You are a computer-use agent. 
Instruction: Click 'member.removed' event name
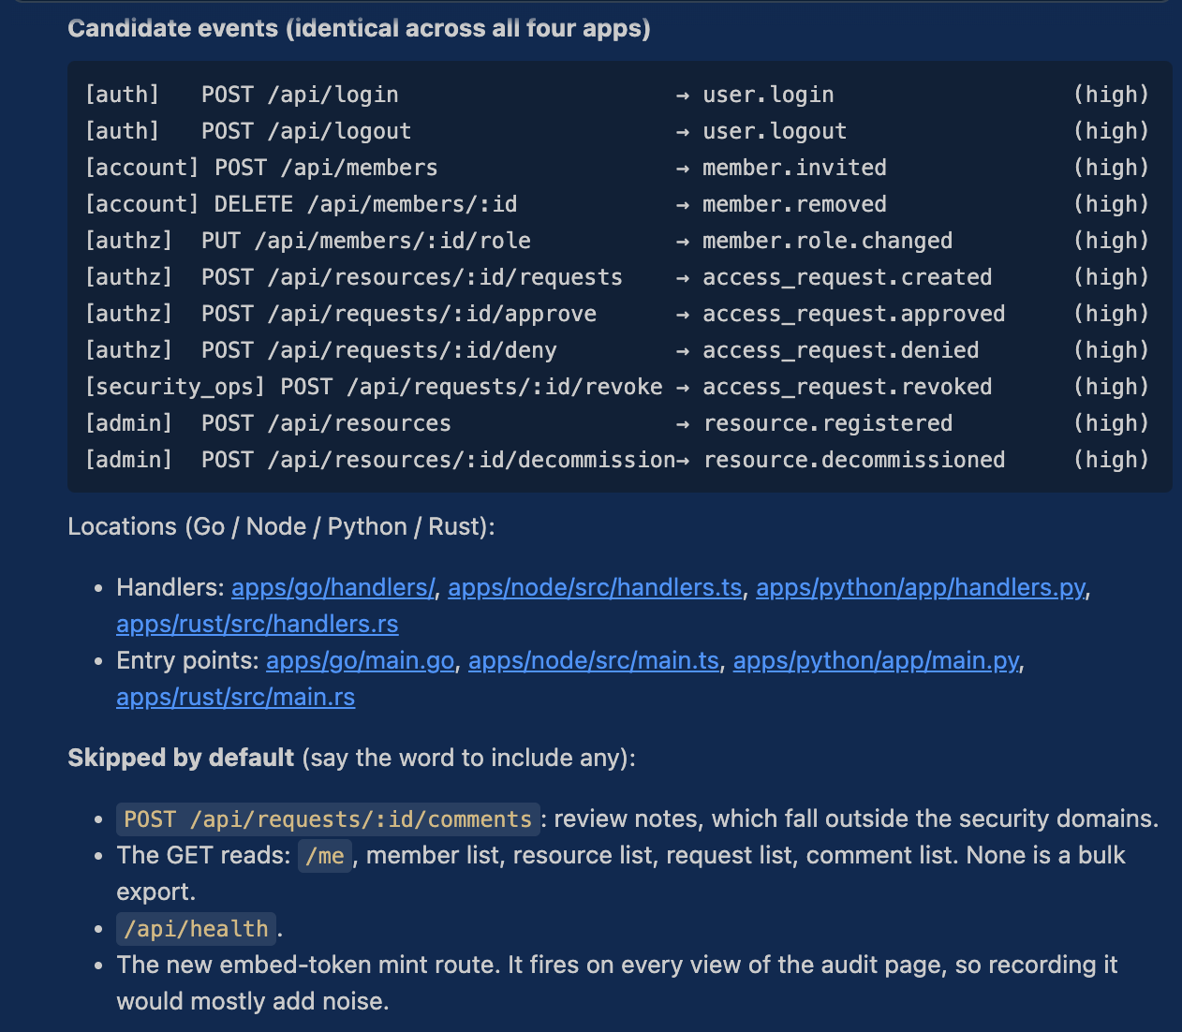794,204
